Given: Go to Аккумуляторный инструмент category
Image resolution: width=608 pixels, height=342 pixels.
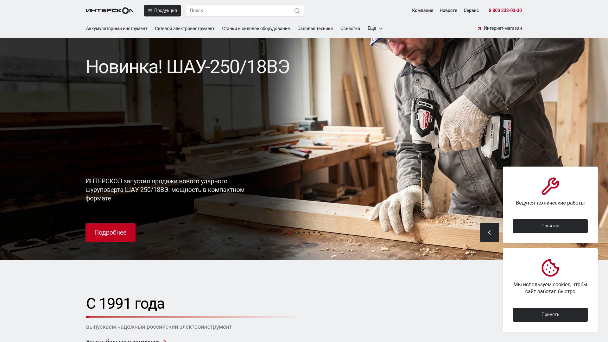Looking at the screenshot, I should coord(117,28).
